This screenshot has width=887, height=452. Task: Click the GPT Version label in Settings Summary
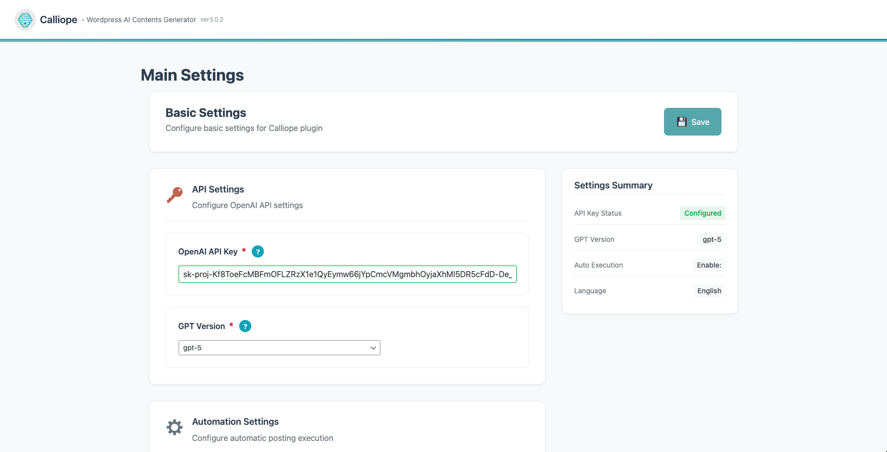point(594,239)
